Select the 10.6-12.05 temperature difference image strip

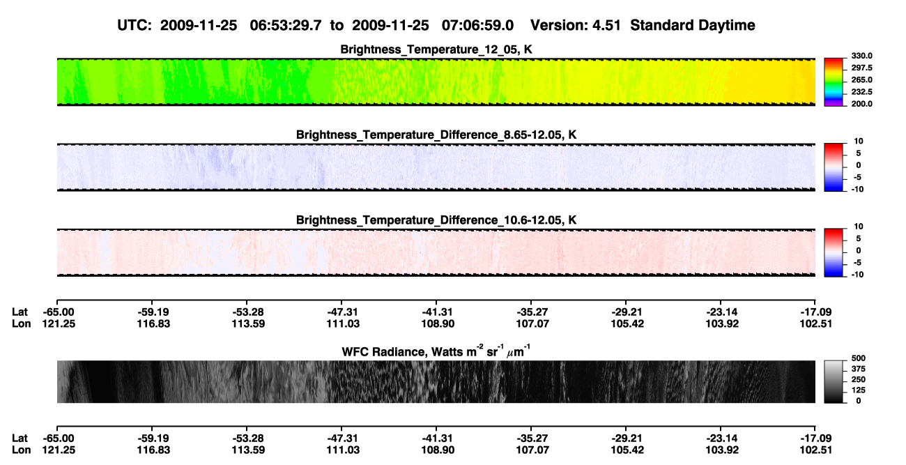pyautogui.click(x=436, y=252)
